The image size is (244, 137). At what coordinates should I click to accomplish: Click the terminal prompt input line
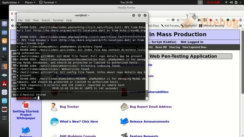(81, 98)
